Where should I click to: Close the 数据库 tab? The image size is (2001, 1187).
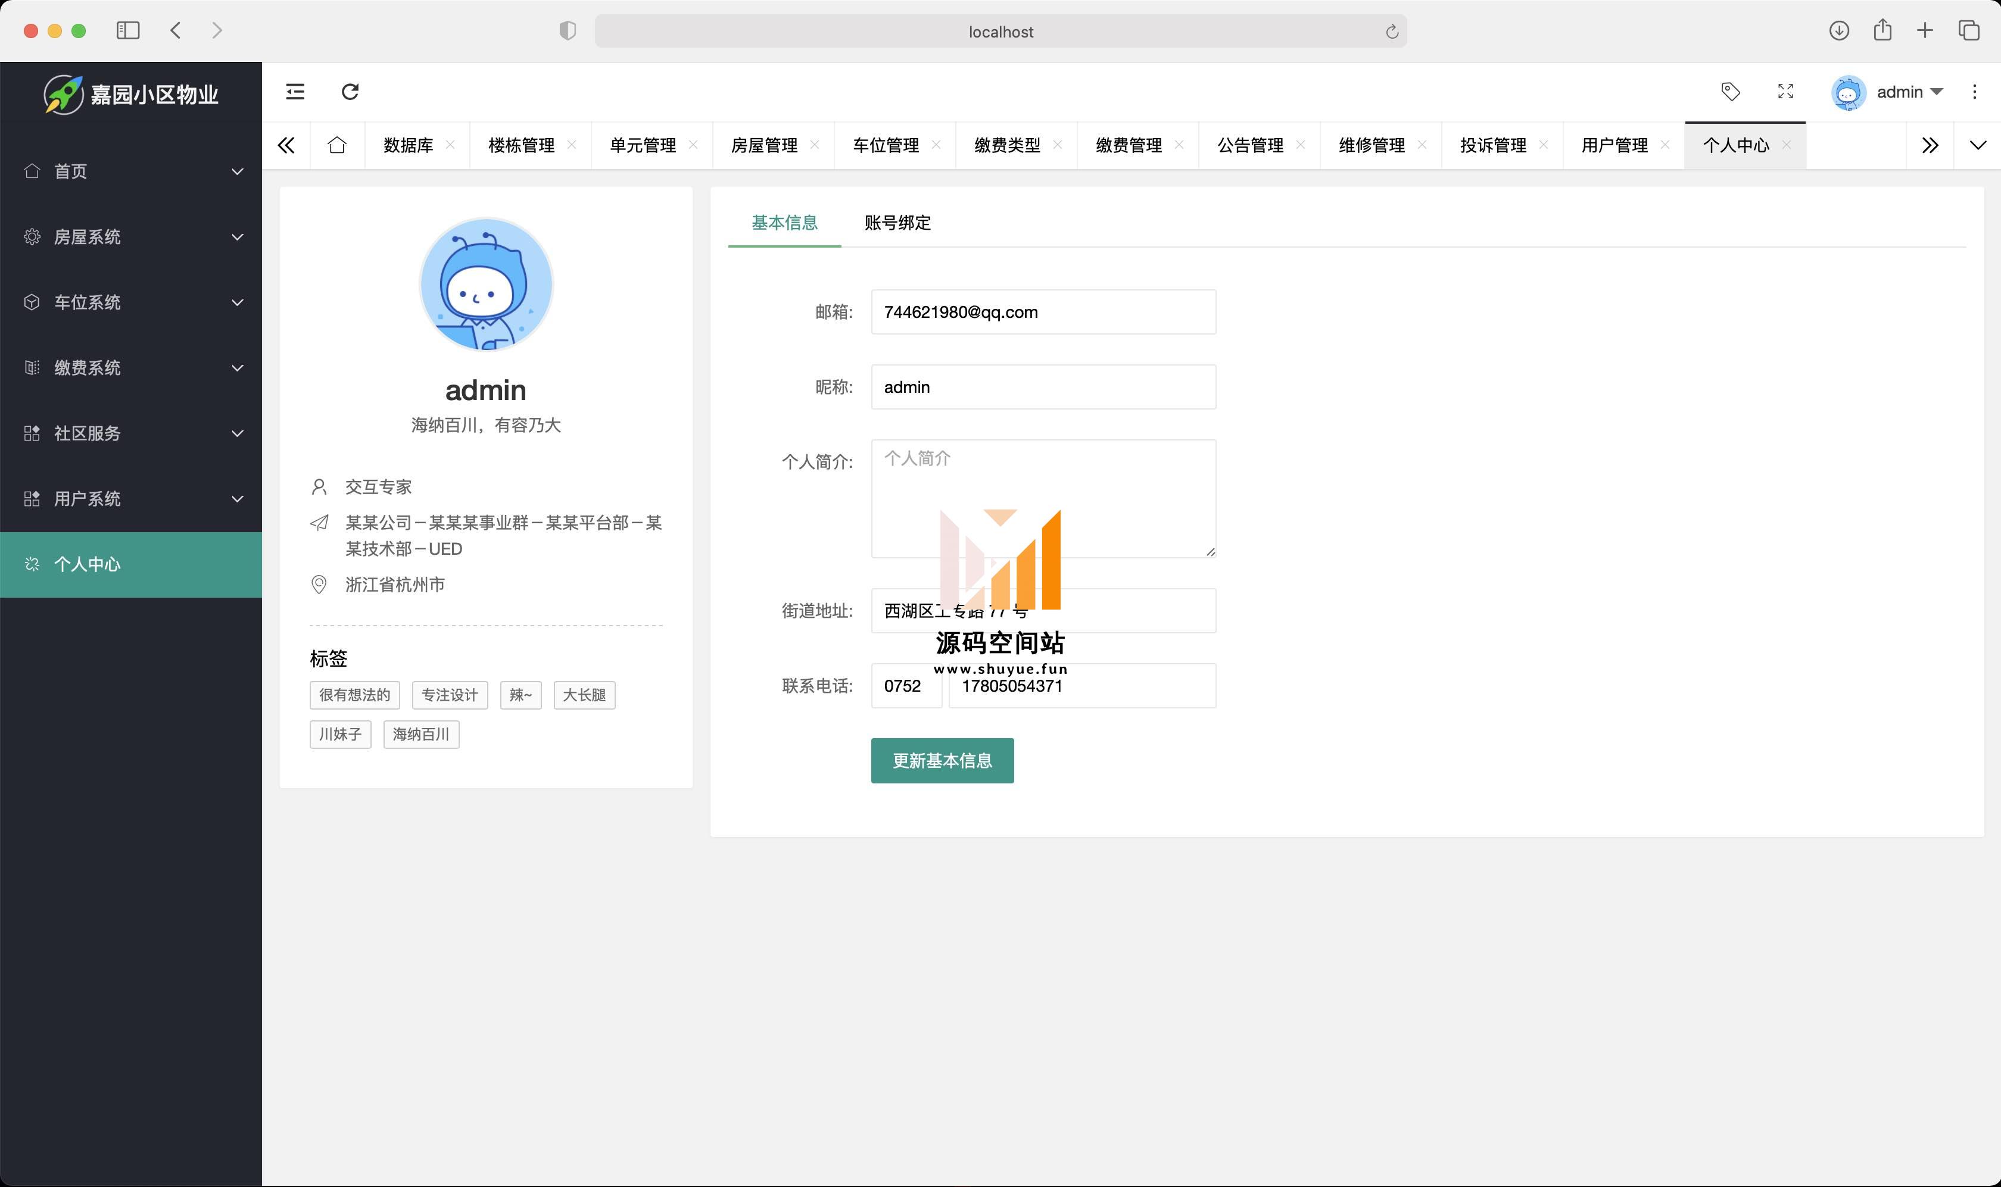click(450, 145)
